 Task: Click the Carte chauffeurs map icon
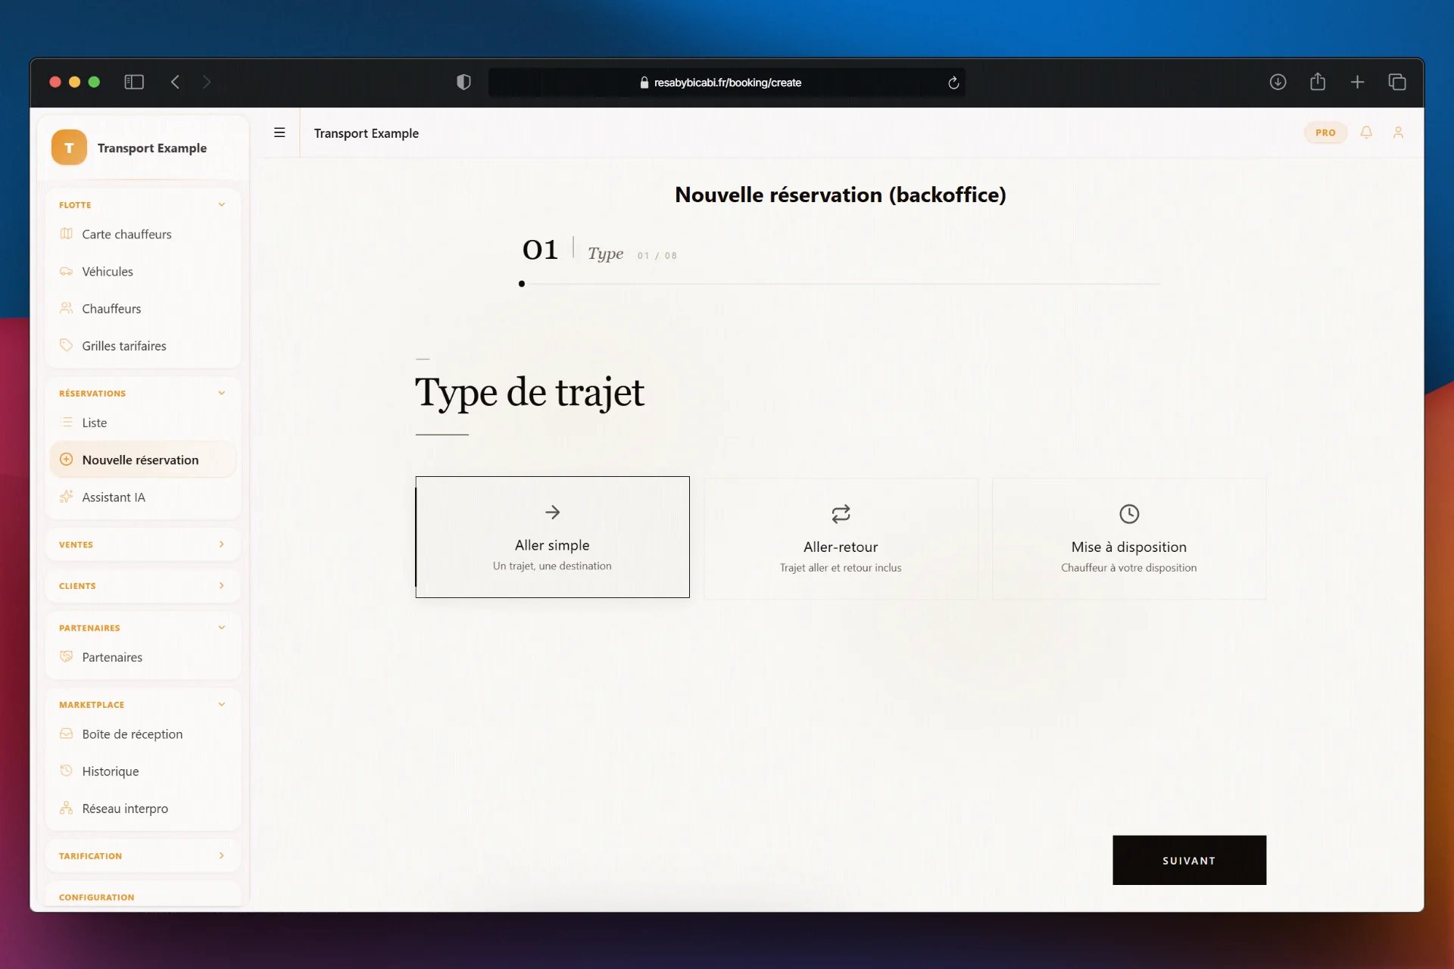67,234
